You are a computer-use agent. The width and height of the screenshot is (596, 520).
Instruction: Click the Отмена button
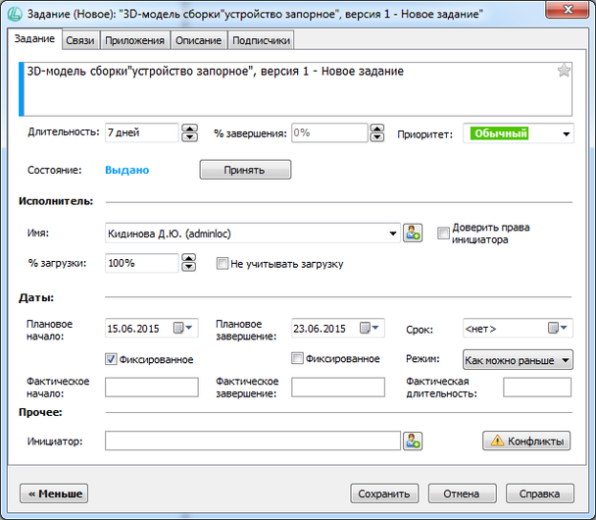coord(463,494)
